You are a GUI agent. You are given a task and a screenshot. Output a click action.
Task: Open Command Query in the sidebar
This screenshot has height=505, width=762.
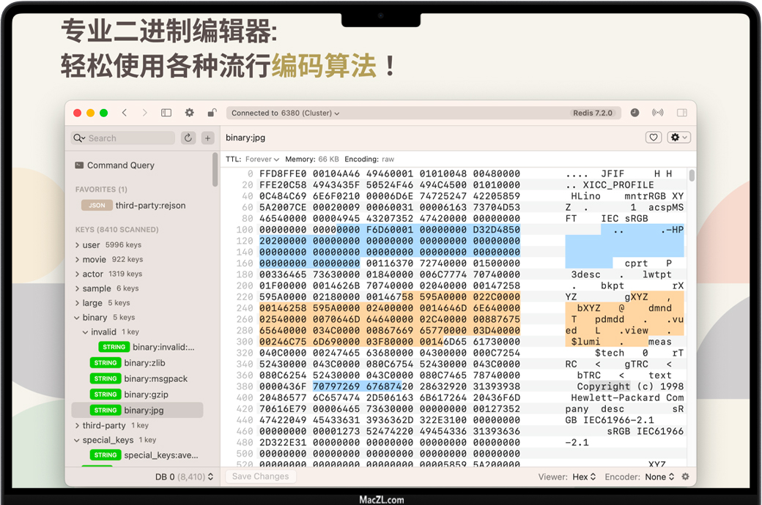point(120,165)
